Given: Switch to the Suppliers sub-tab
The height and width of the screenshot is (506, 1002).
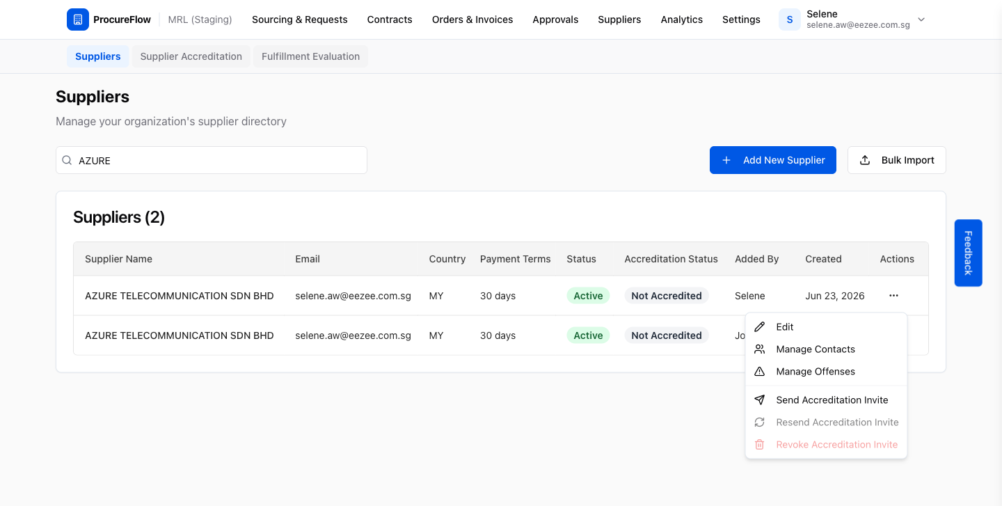Looking at the screenshot, I should (98, 56).
